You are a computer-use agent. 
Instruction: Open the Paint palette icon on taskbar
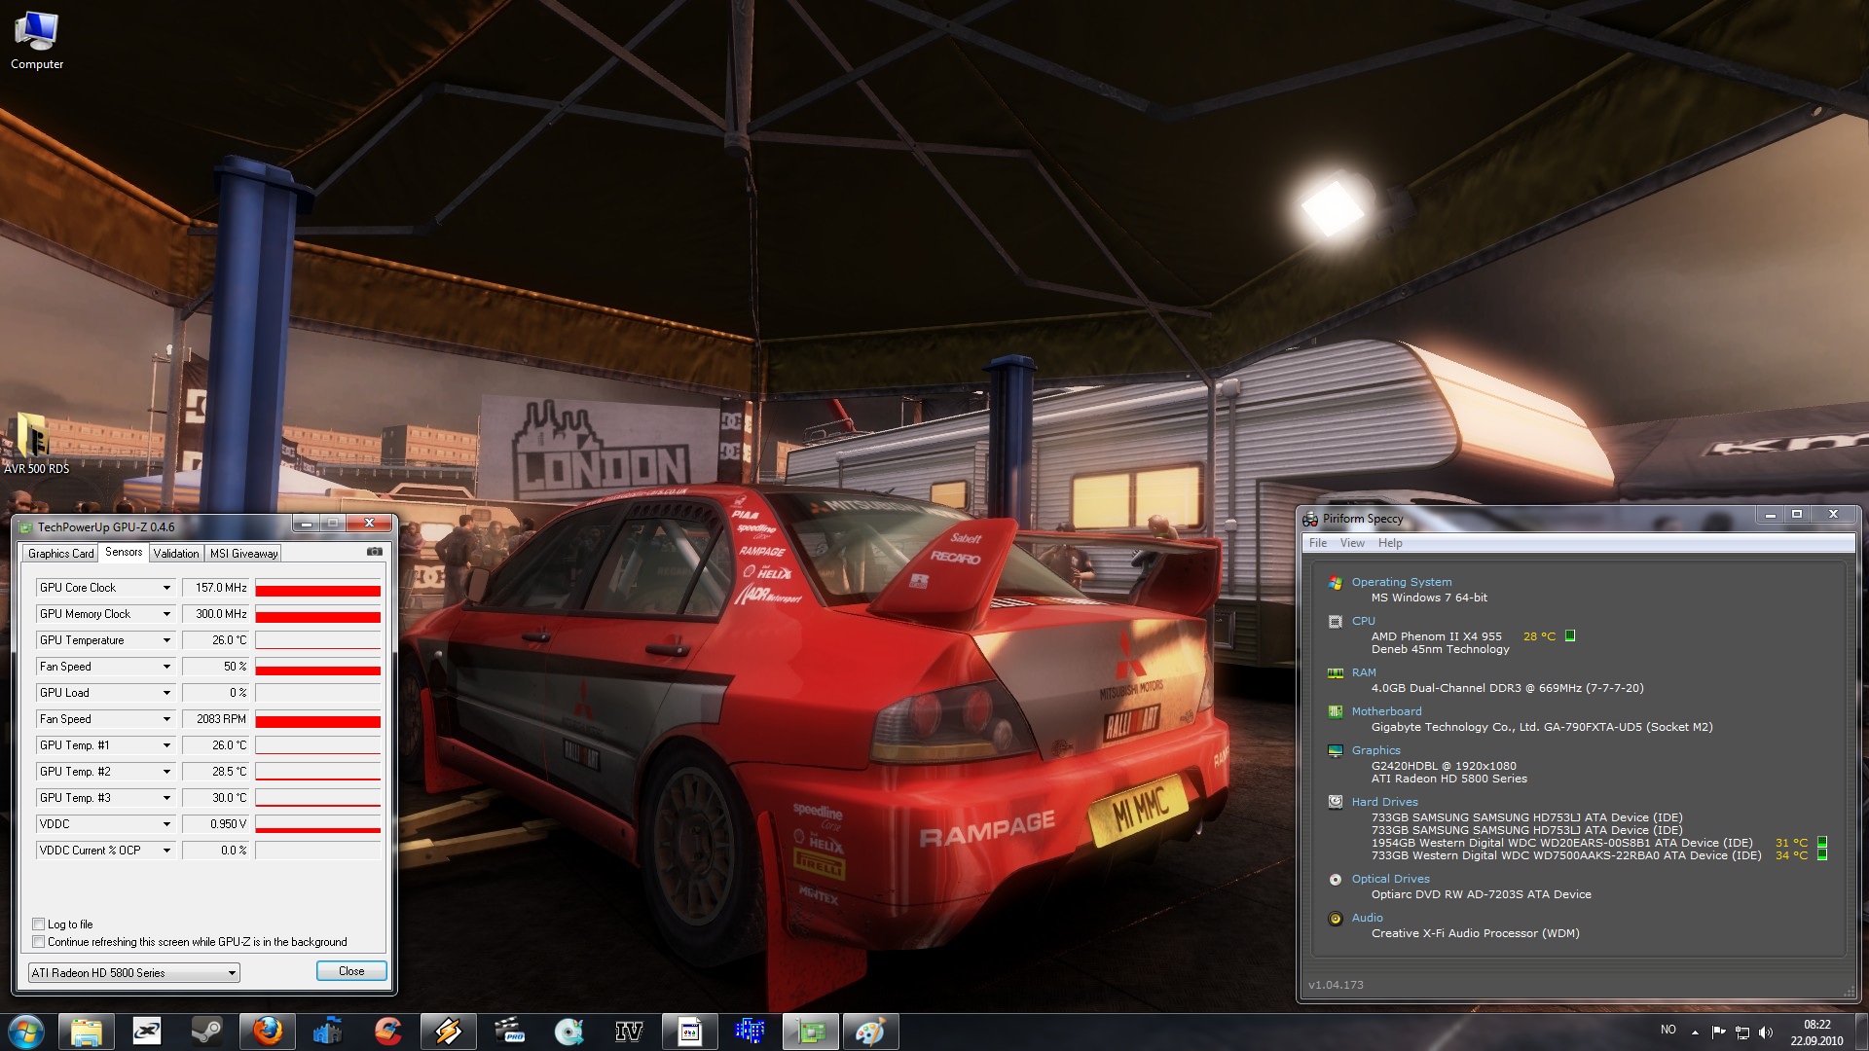click(869, 1032)
